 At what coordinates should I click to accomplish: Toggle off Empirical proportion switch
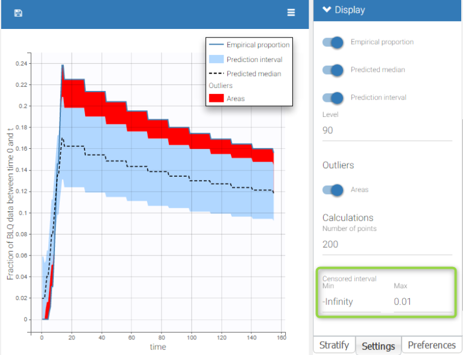click(333, 42)
